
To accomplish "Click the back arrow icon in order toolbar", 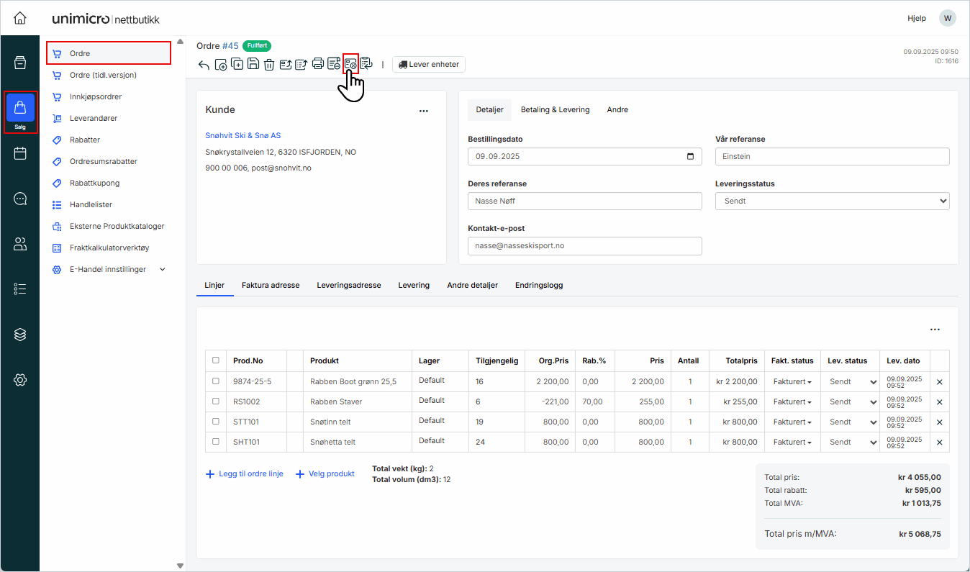I will pyautogui.click(x=204, y=65).
